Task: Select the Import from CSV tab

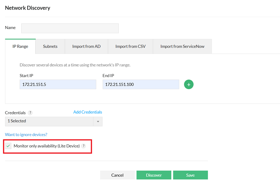Action: pos(130,46)
